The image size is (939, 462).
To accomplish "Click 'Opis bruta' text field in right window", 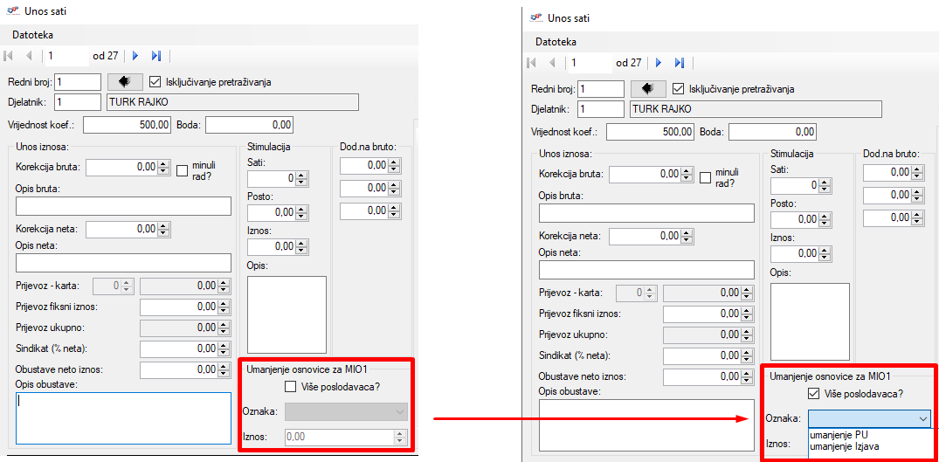I will pos(646,213).
